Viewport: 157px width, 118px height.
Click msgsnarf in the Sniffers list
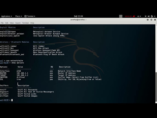click(4, 92)
